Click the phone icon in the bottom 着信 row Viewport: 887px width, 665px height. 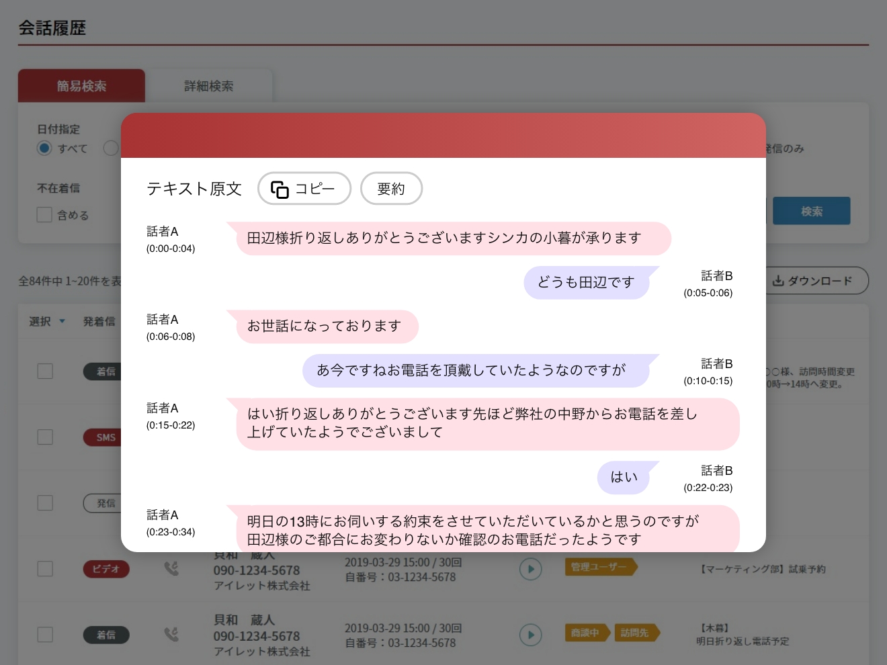tap(171, 634)
